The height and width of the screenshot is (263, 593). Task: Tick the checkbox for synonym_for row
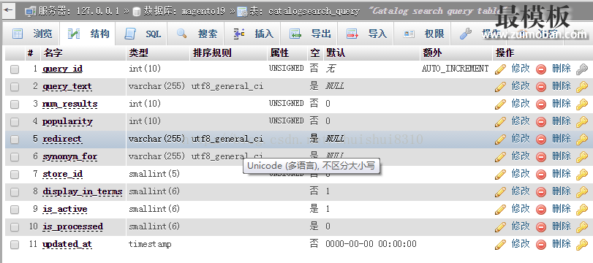coord(15,157)
